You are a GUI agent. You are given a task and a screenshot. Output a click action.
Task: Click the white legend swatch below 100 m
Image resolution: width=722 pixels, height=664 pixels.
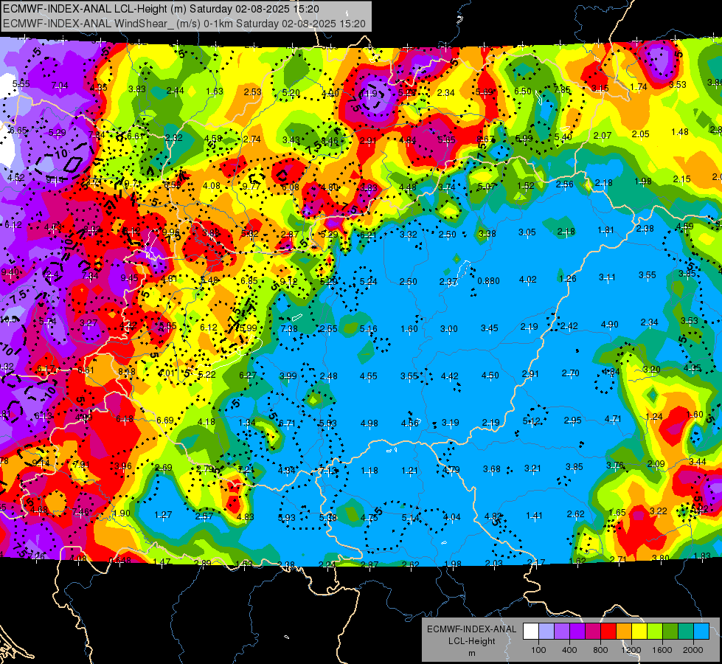click(x=531, y=632)
